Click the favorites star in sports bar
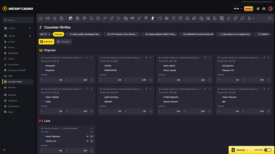 click(55, 18)
